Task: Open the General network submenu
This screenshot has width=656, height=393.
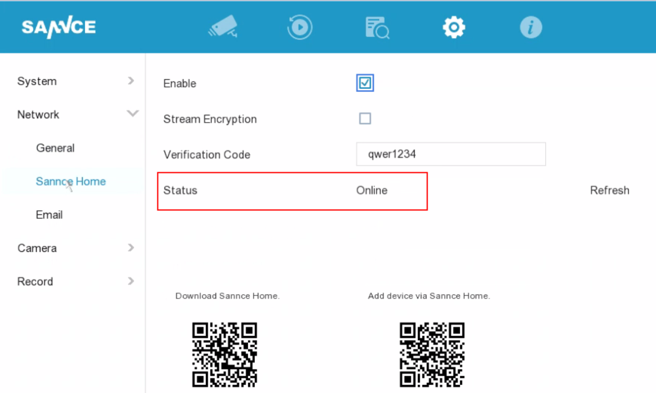Action: (x=55, y=148)
